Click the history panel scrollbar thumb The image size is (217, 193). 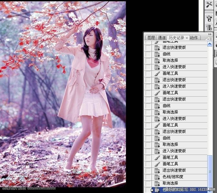pyautogui.click(x=210, y=171)
